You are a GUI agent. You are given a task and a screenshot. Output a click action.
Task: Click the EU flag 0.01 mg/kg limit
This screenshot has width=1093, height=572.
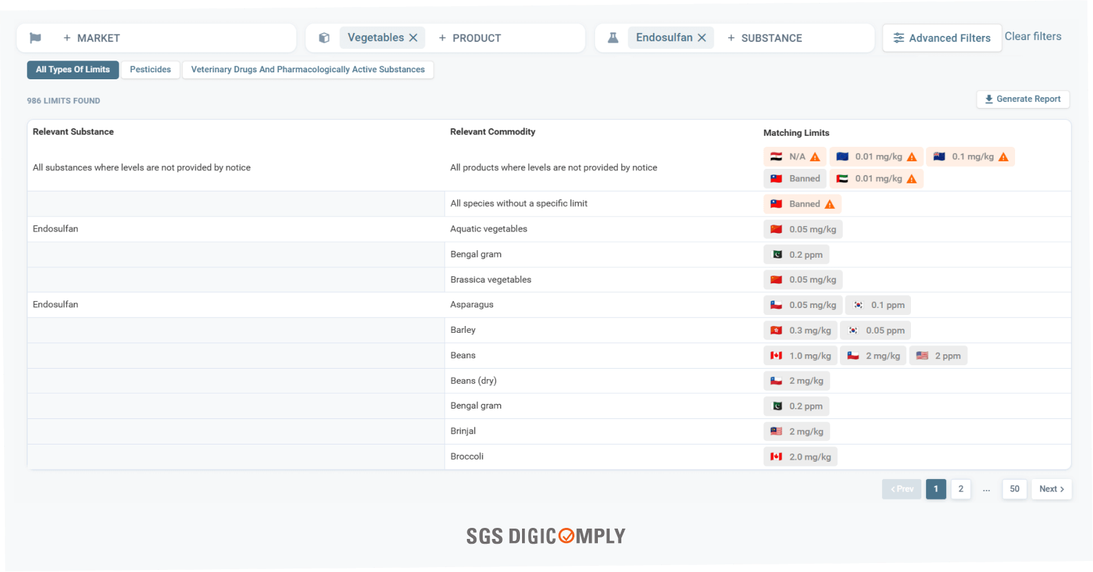(x=876, y=157)
